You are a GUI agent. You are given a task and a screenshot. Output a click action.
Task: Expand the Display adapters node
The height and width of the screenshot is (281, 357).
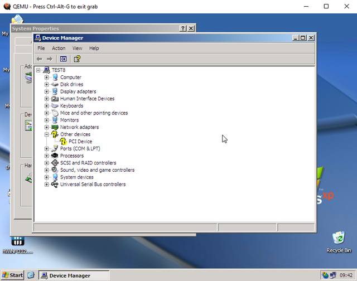click(x=47, y=91)
